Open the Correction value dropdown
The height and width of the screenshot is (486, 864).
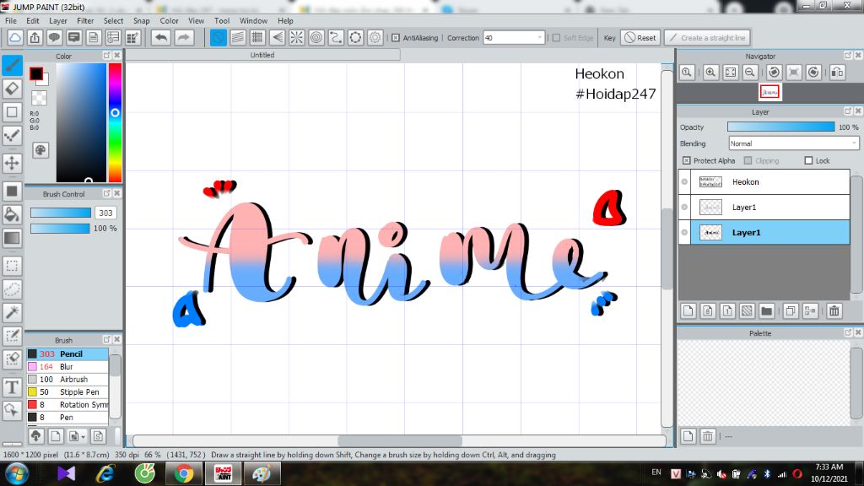[x=539, y=37]
